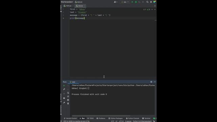Start debugging with the green bug icon
Image resolution: width=217 pixels, height=122 pixels.
click(136, 2)
